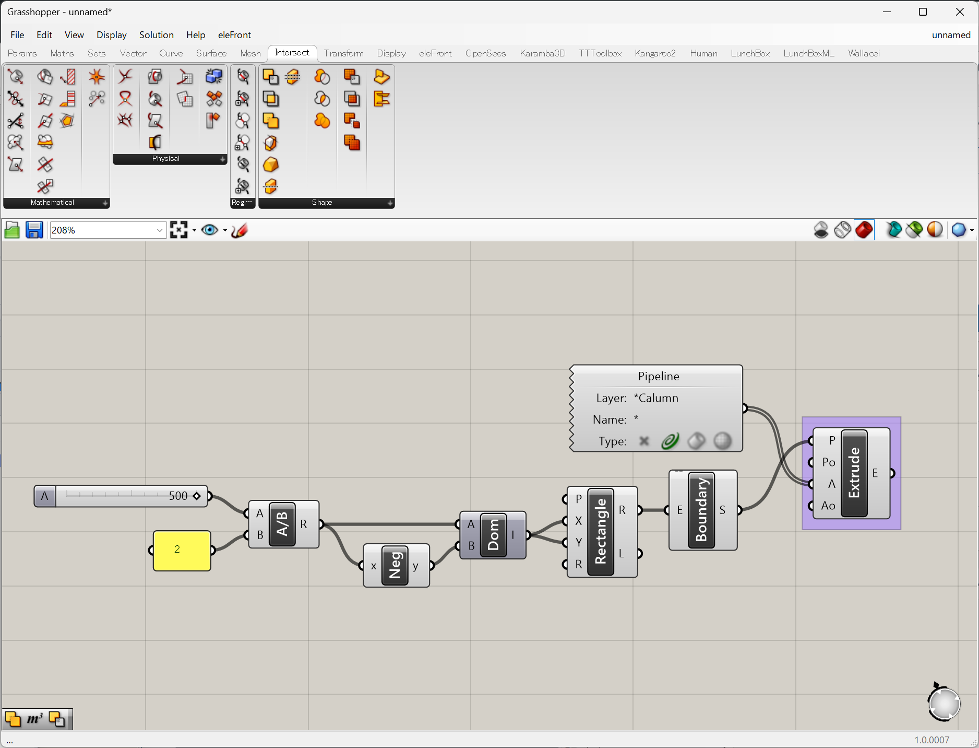Save document with the blue floppy icon

tap(34, 230)
